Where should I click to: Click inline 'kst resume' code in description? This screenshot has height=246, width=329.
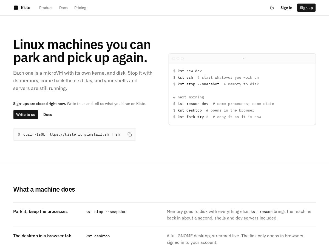coord(262,212)
